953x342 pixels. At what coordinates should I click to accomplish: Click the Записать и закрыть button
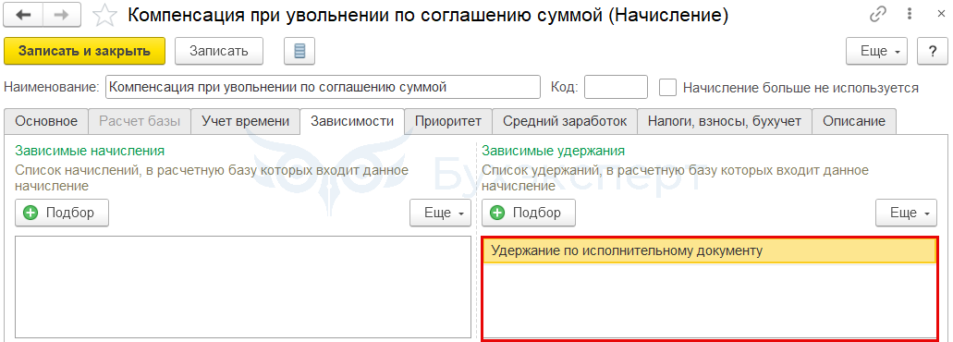coord(84,51)
